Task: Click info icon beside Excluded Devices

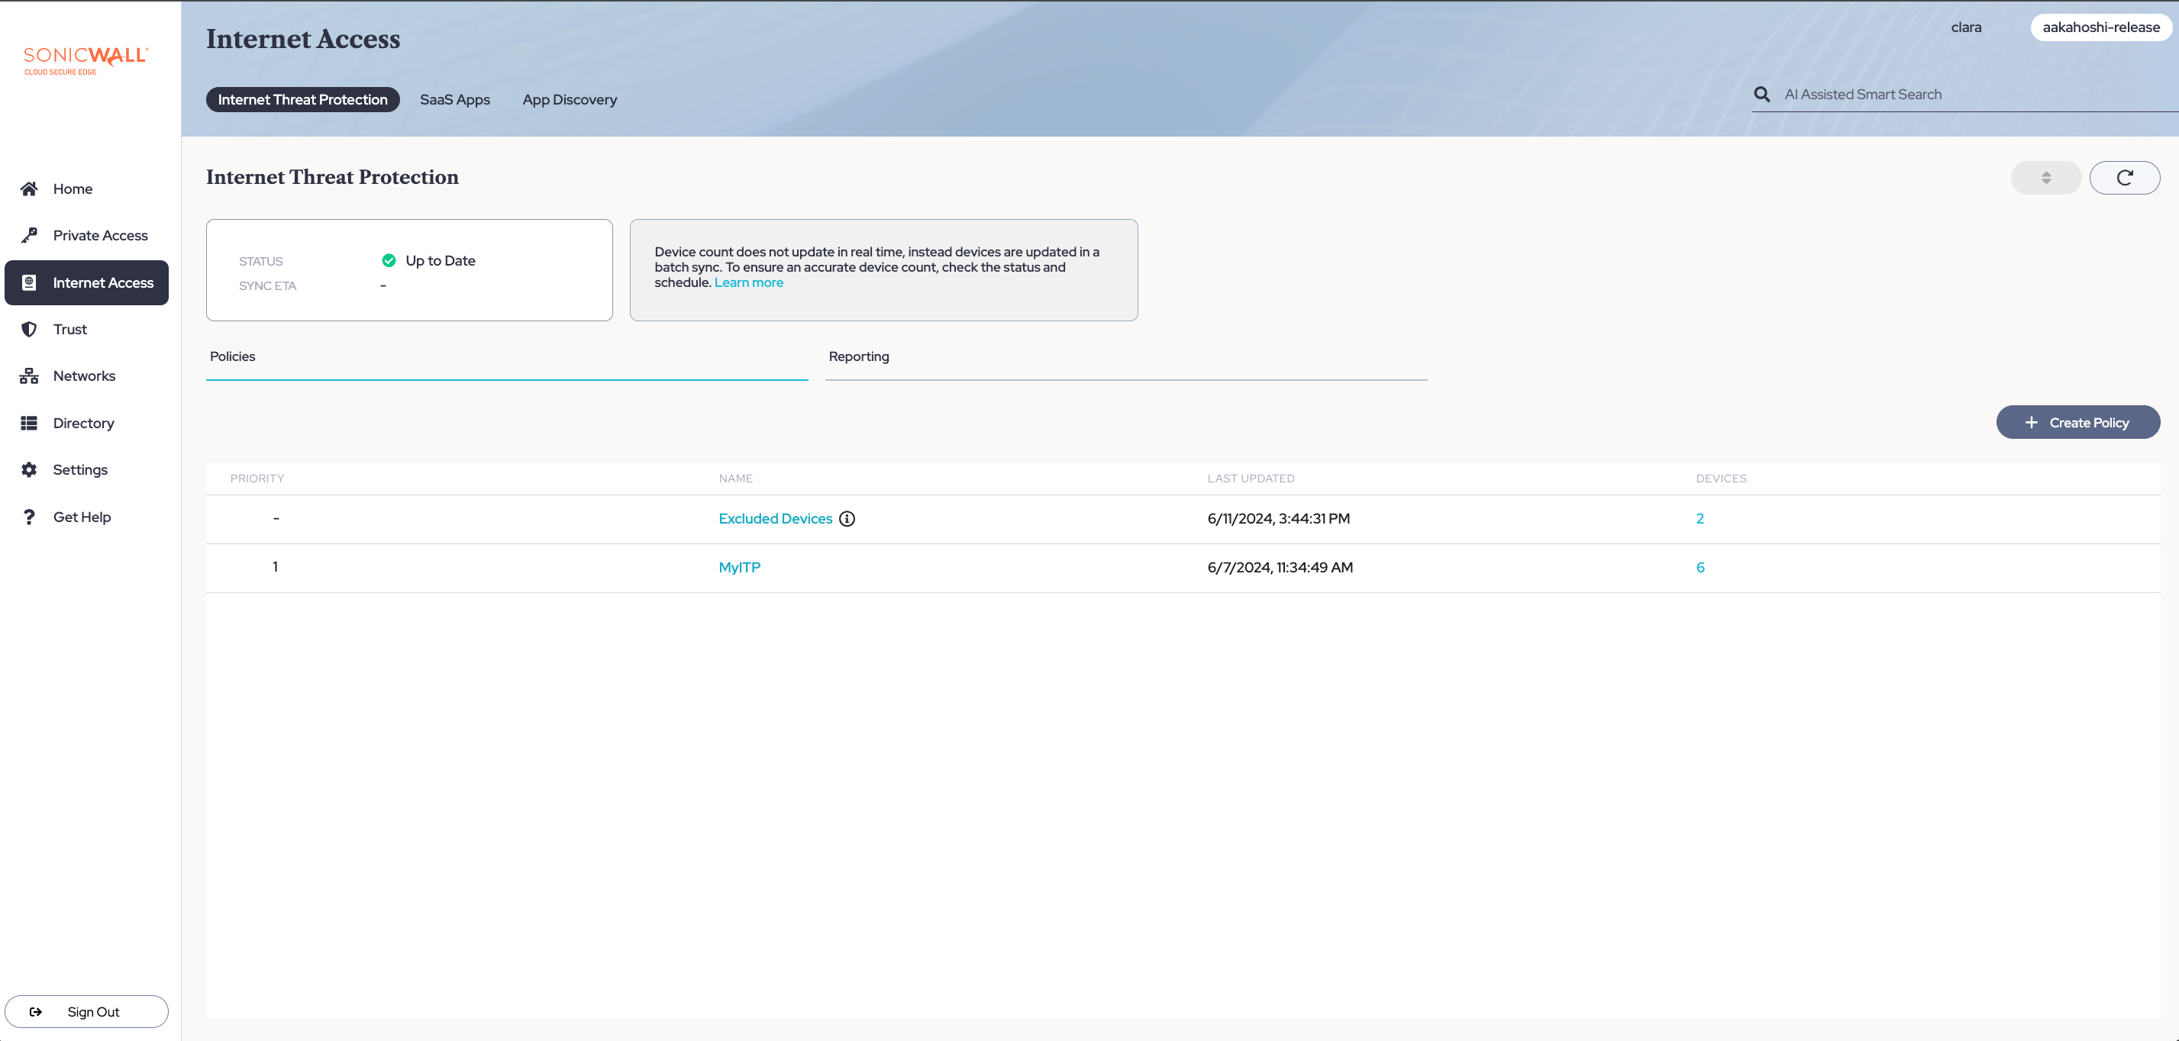Action: pyautogui.click(x=847, y=519)
